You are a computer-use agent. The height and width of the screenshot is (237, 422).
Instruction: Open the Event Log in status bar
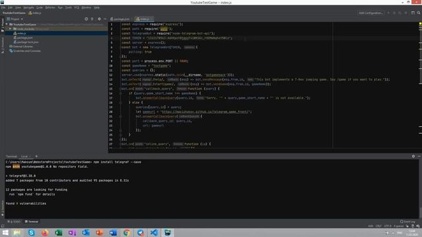(x=407, y=222)
